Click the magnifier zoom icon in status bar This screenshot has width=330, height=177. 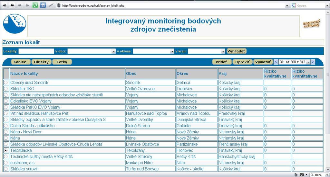[312, 175]
